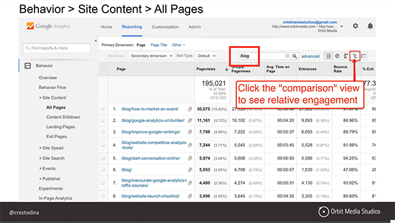Open start-conversation-online external link icon

pos(190,158)
